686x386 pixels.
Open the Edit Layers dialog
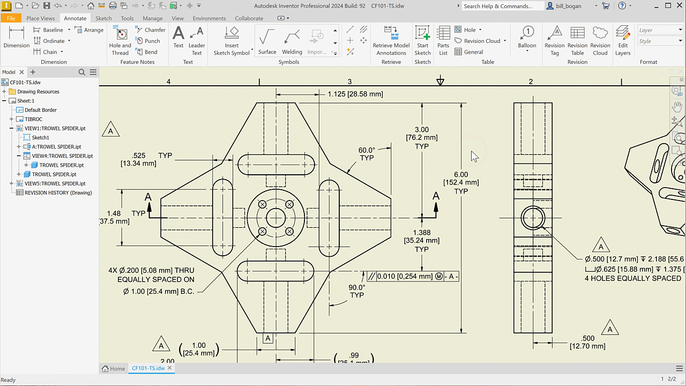coord(623,40)
